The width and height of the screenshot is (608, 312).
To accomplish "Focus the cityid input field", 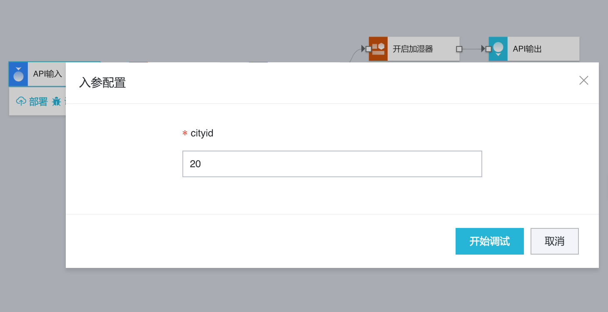I will point(332,164).
